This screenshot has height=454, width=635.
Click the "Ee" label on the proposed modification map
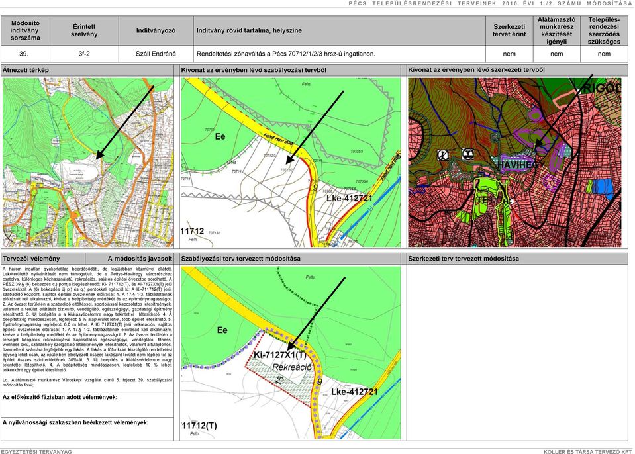(222, 330)
